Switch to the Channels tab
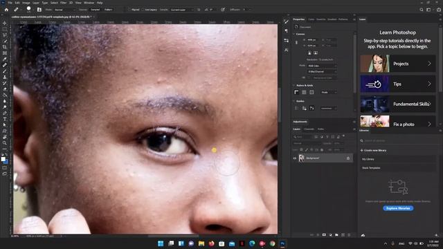This screenshot has width=443, height=249. (x=309, y=129)
